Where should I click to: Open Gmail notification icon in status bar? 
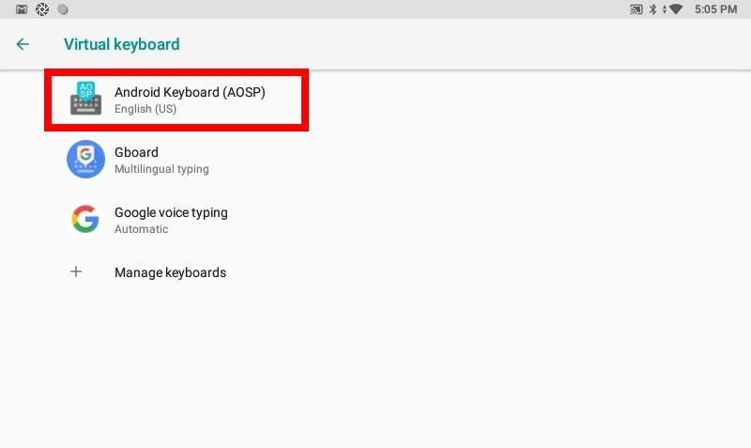pos(22,9)
